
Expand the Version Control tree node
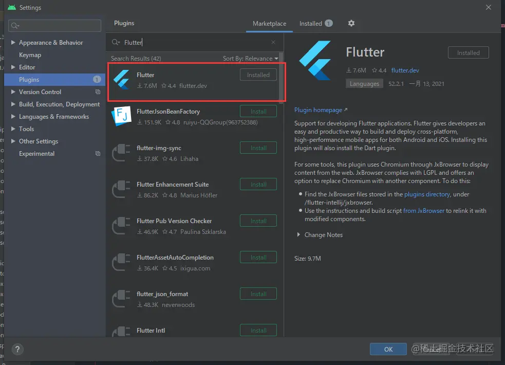click(13, 92)
